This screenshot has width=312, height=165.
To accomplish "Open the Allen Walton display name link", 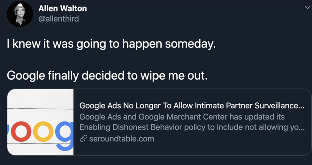I will click(x=63, y=8).
